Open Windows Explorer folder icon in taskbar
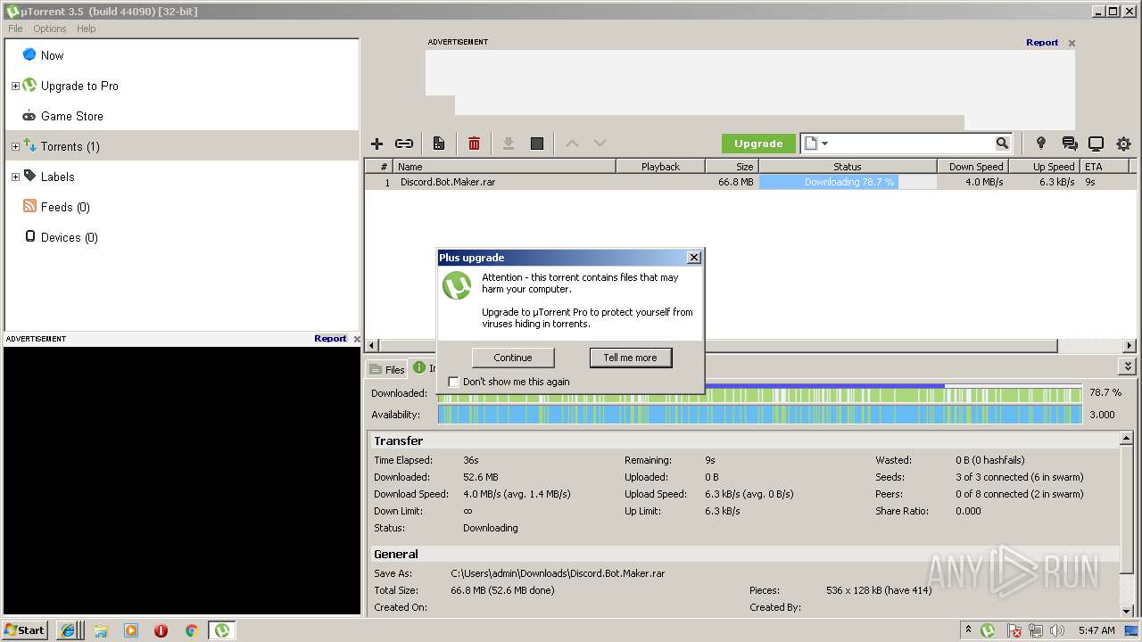Image resolution: width=1142 pixels, height=642 pixels. tap(101, 630)
